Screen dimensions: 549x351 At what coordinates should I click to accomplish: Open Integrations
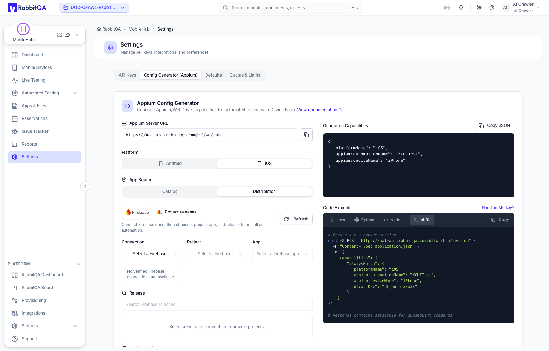pyautogui.click(x=44, y=313)
